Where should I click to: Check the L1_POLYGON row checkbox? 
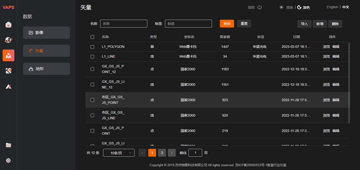(92, 47)
